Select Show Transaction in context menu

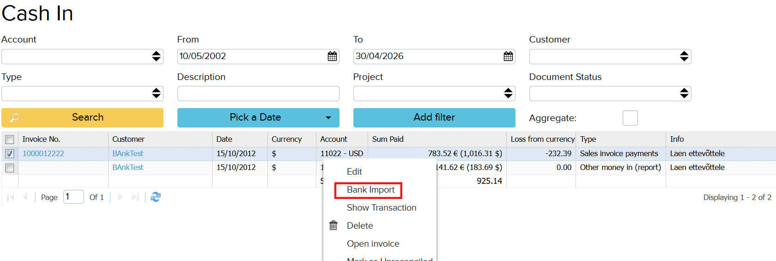pos(382,208)
